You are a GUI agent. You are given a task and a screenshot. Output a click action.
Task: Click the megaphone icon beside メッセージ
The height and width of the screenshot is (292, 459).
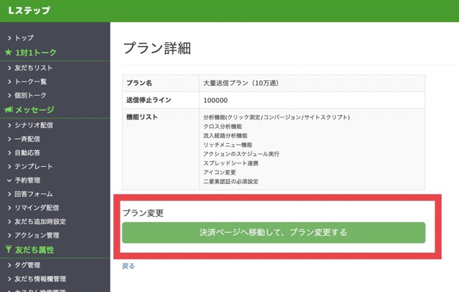pos(8,110)
